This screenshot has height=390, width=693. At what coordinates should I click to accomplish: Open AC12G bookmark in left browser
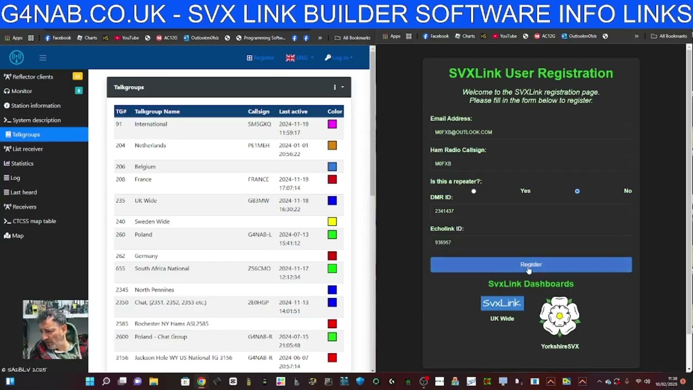167,38
